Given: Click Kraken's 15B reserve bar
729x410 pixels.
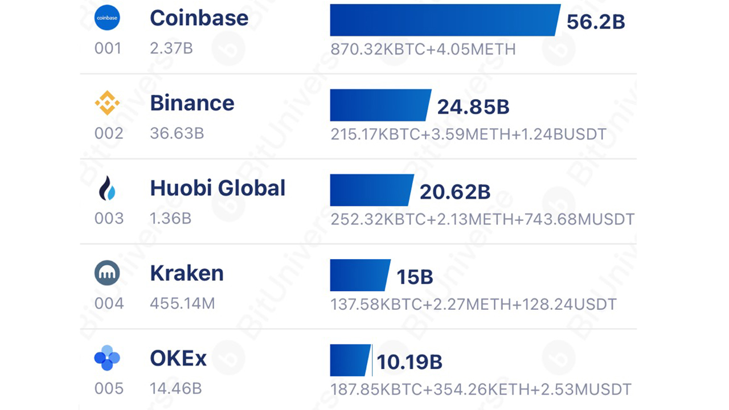Looking at the screenshot, I should [359, 275].
